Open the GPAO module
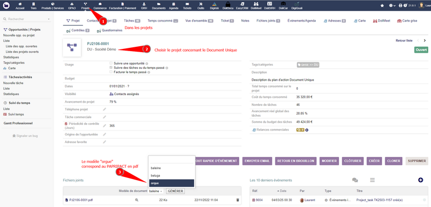The width and height of the screenshot is (431, 207). (x=72, y=6)
